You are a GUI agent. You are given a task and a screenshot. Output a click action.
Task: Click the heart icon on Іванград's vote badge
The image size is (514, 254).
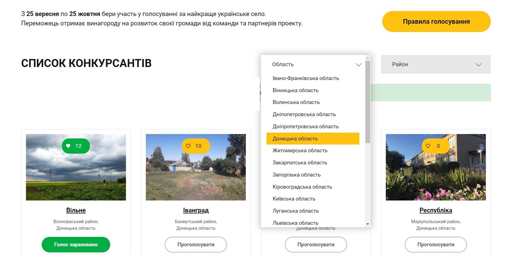coord(188,146)
